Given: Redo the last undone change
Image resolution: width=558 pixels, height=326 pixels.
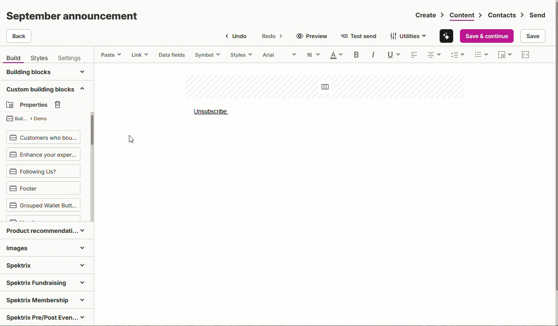Looking at the screenshot, I should click(x=272, y=36).
